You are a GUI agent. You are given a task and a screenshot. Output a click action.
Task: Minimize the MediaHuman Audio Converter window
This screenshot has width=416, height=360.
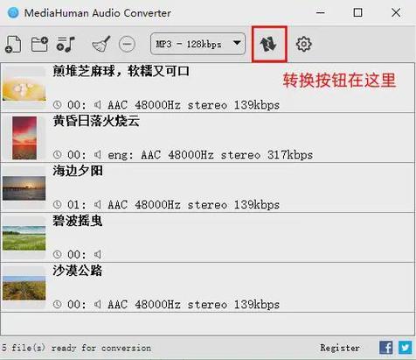click(x=321, y=12)
